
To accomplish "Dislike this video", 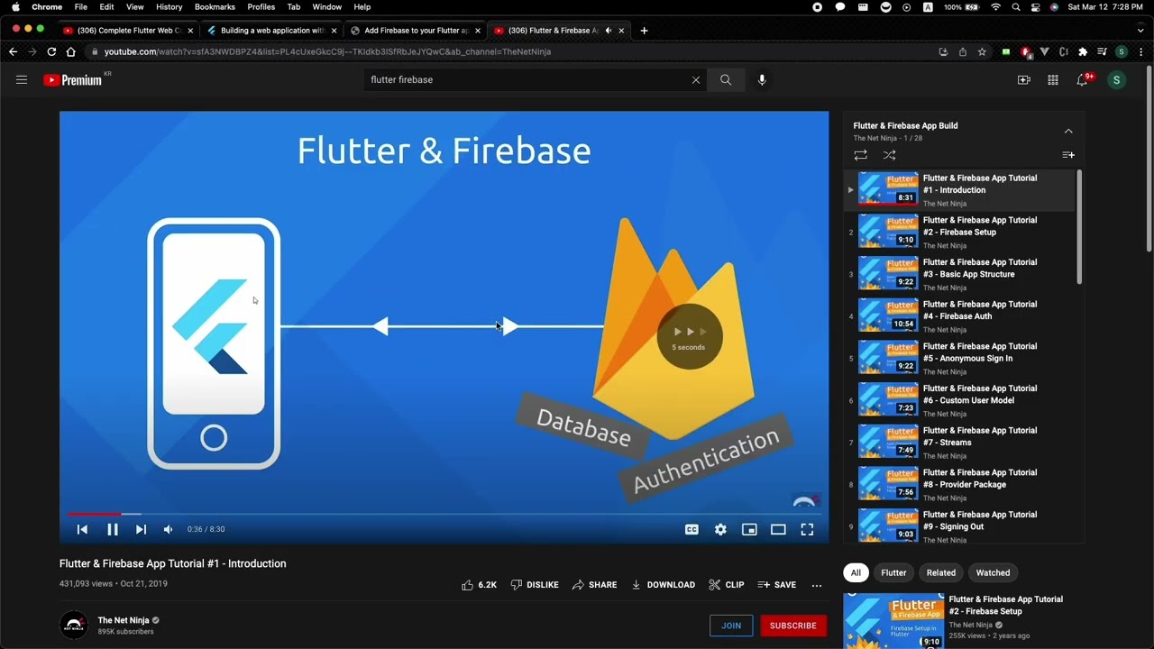I will tap(535, 585).
